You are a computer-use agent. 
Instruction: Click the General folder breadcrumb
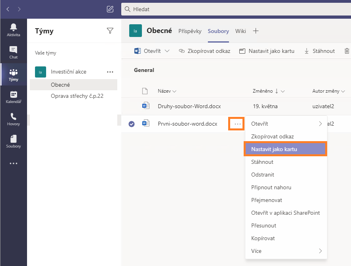click(x=144, y=70)
